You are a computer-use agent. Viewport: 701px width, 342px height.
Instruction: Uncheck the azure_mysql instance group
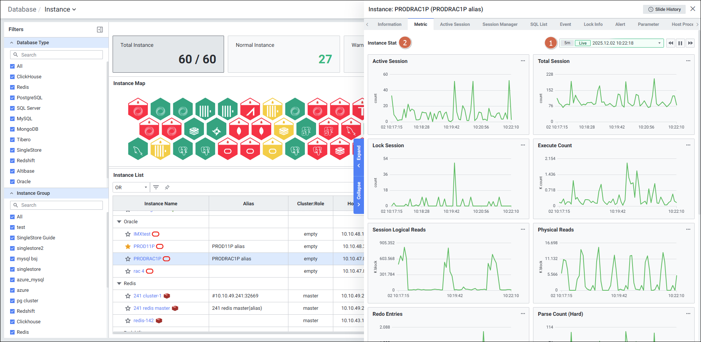(12, 280)
